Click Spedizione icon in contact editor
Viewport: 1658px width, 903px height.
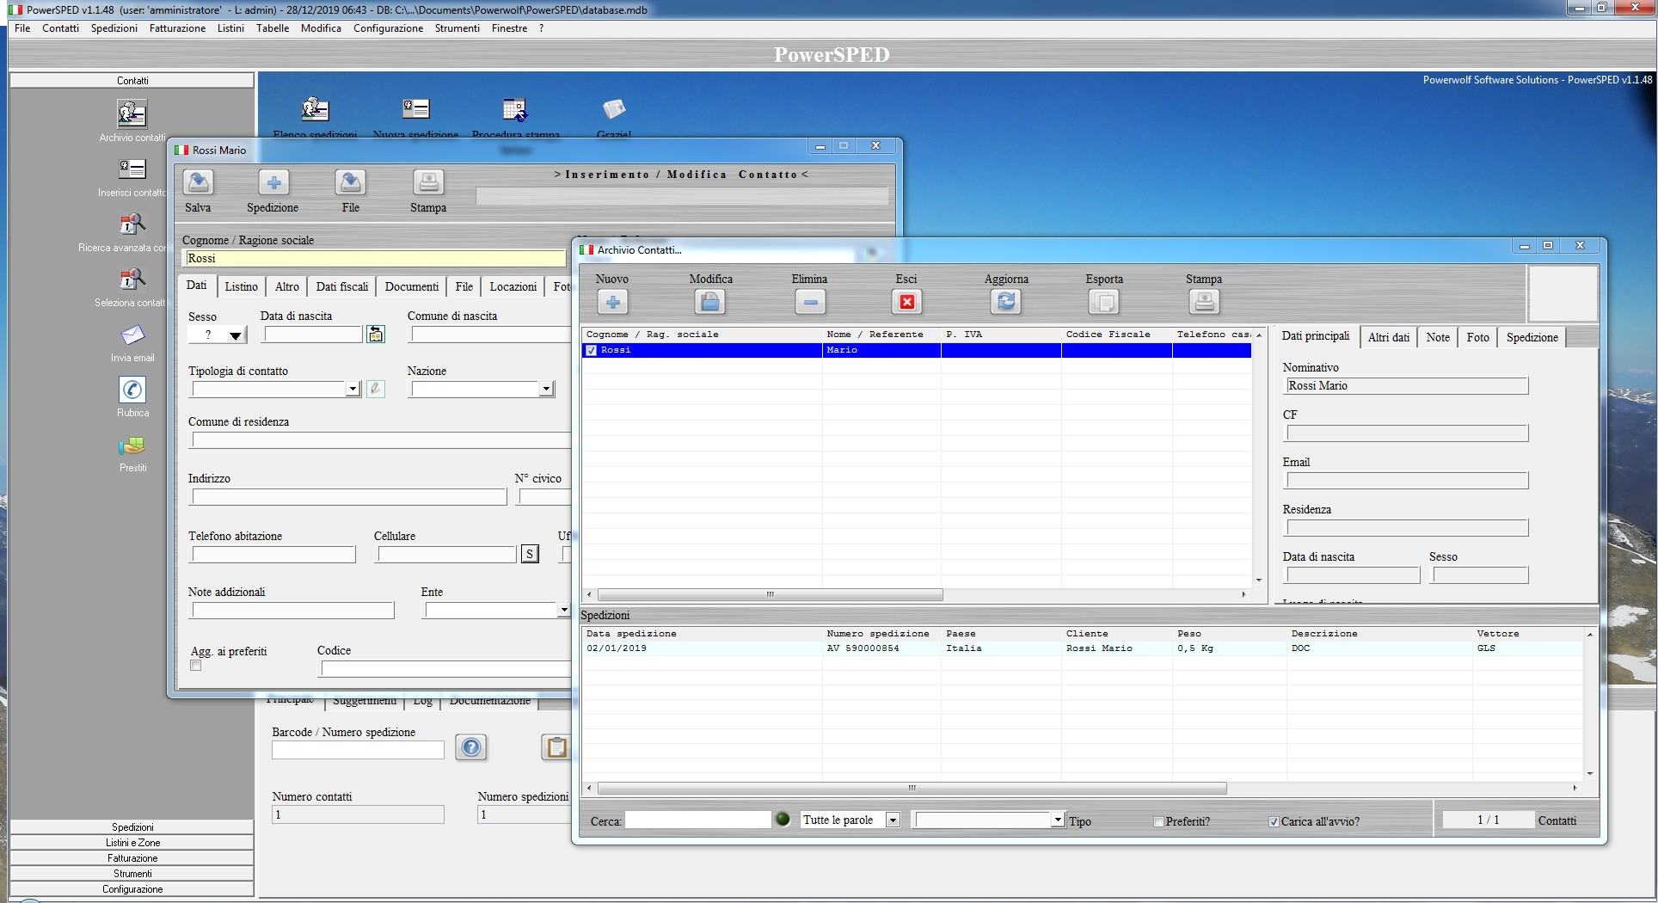273,182
